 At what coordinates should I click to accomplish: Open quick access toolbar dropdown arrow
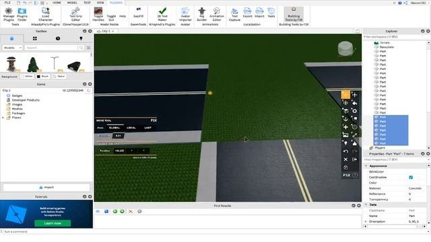pyautogui.click(x=47, y=3)
